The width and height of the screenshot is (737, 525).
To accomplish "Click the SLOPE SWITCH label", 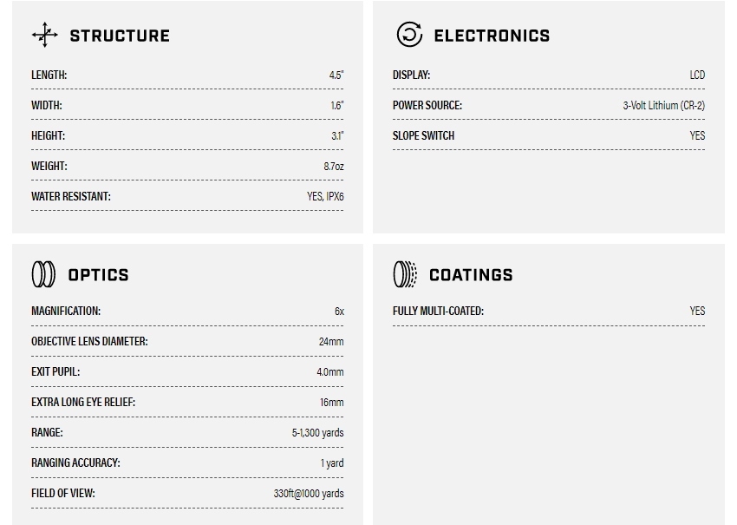I will 423,136.
